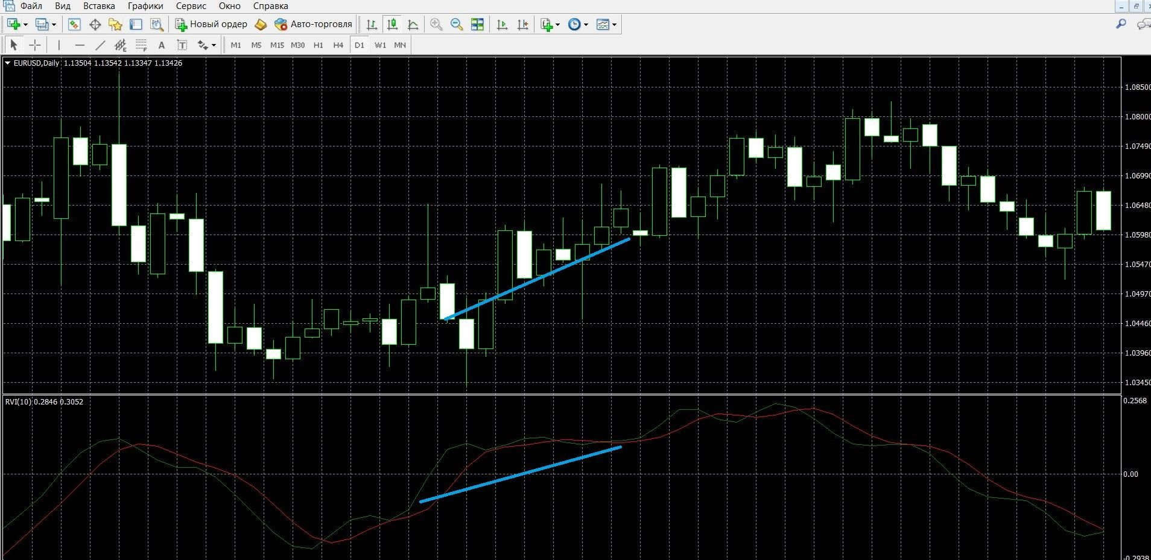Viewport: 1151px width, 560px height.
Task: Select the D1 daily timeframe
Action: click(x=360, y=45)
